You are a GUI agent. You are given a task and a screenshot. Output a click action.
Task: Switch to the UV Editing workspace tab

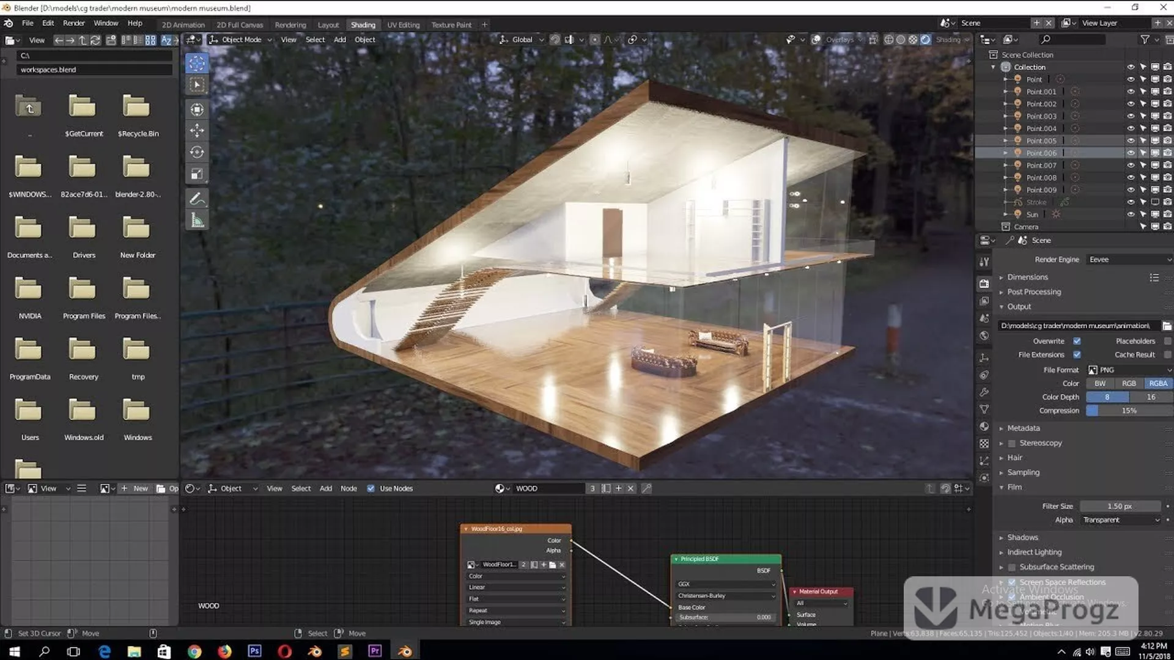403,25
